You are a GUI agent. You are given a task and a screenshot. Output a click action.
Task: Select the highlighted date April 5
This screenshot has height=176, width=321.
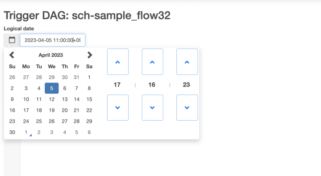52,88
